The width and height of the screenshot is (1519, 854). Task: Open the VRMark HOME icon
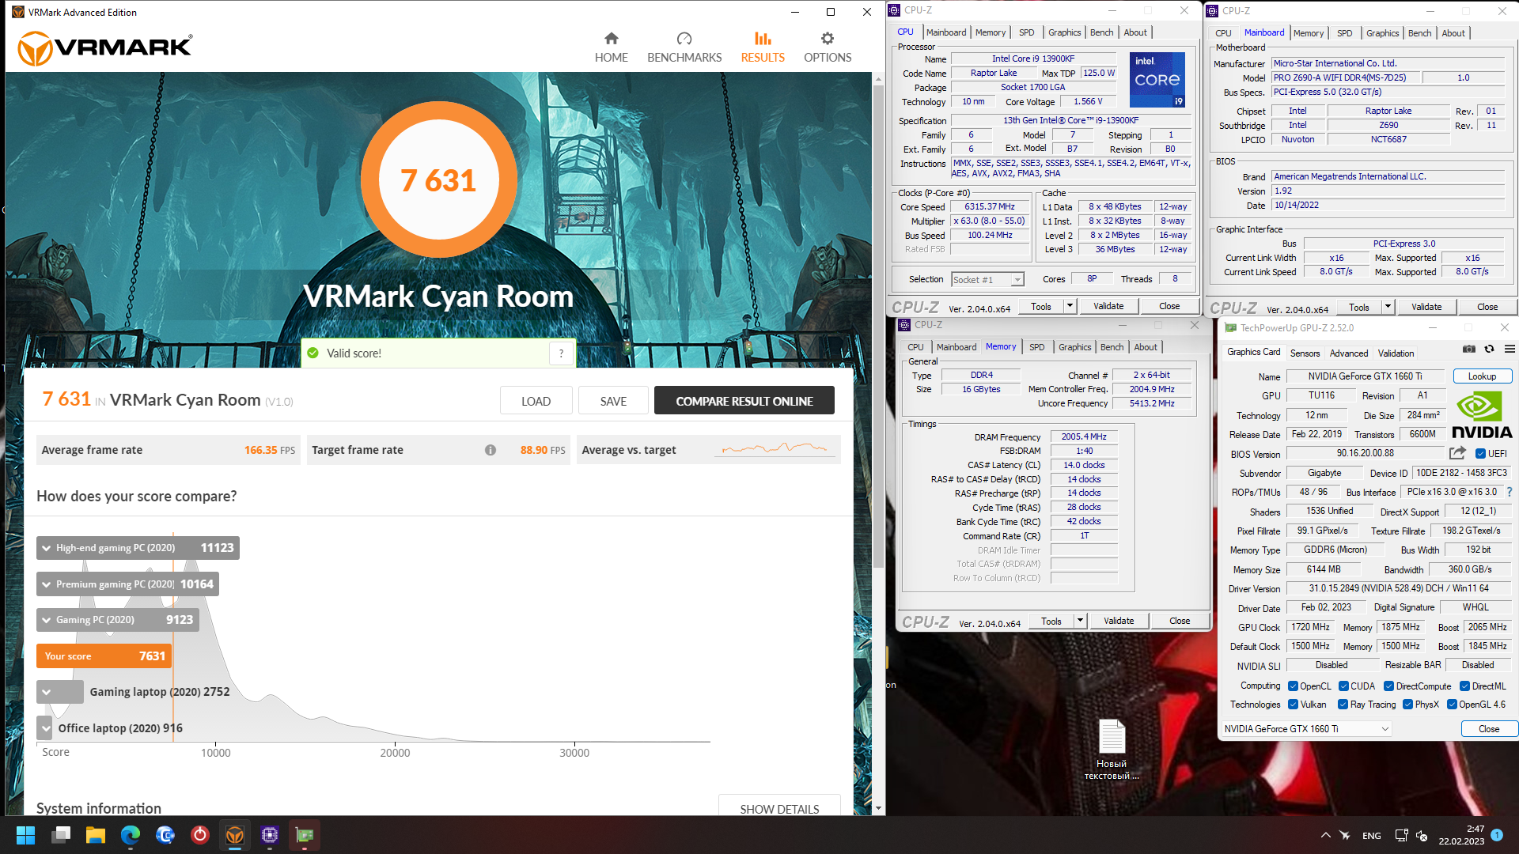(611, 39)
